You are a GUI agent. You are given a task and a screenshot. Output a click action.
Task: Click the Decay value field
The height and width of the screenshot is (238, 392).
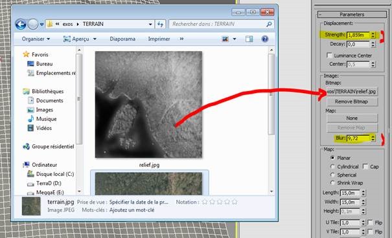click(358, 45)
